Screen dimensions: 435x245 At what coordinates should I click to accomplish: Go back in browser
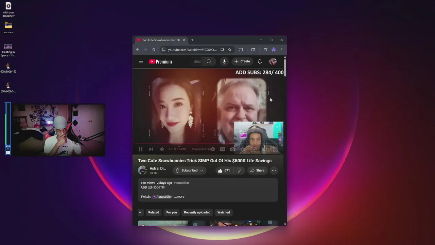tap(137, 50)
